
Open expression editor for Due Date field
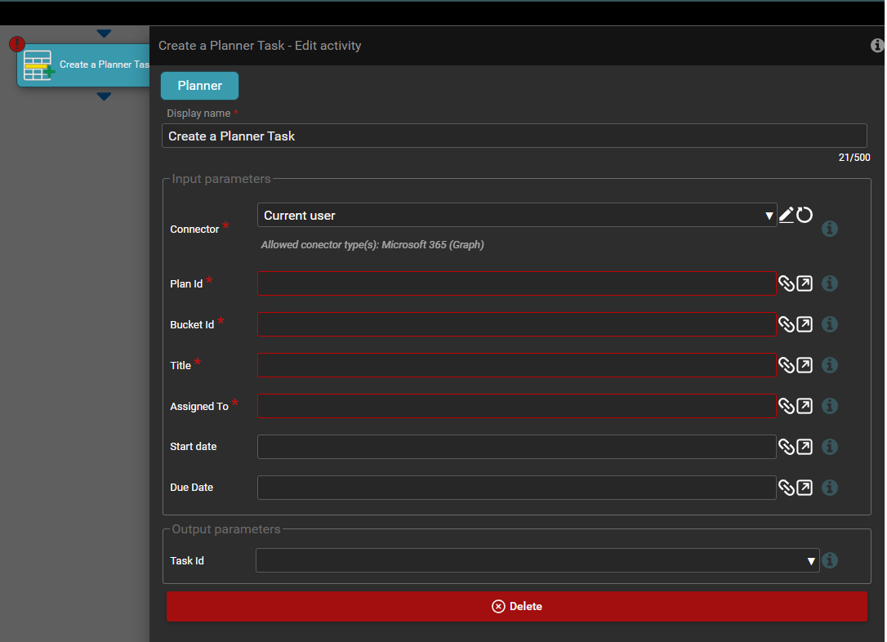805,488
